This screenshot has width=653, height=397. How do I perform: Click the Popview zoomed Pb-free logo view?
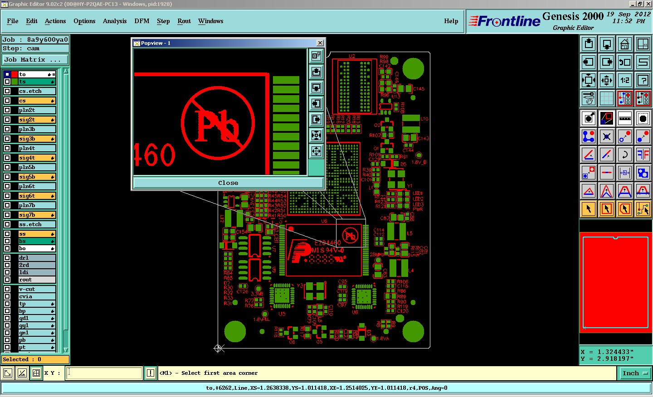pyautogui.click(x=220, y=112)
